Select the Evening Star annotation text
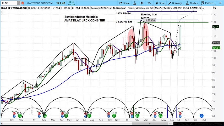 point(149,14)
